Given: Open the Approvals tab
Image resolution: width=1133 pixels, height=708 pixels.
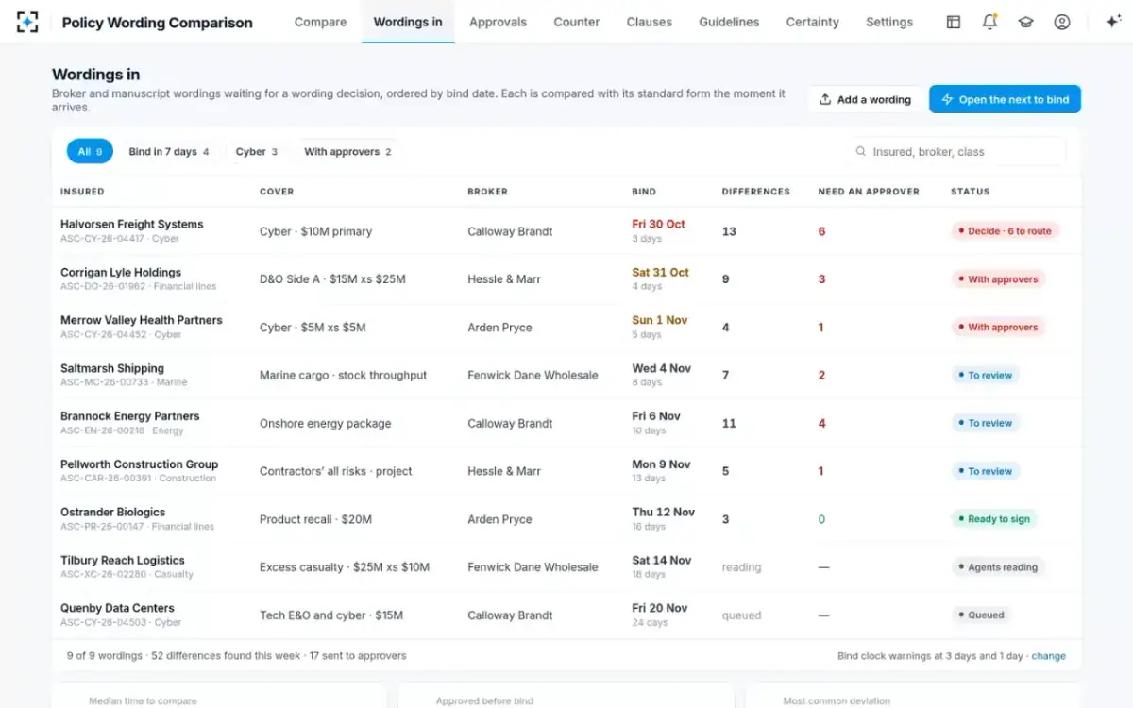Looking at the screenshot, I should click(x=498, y=22).
